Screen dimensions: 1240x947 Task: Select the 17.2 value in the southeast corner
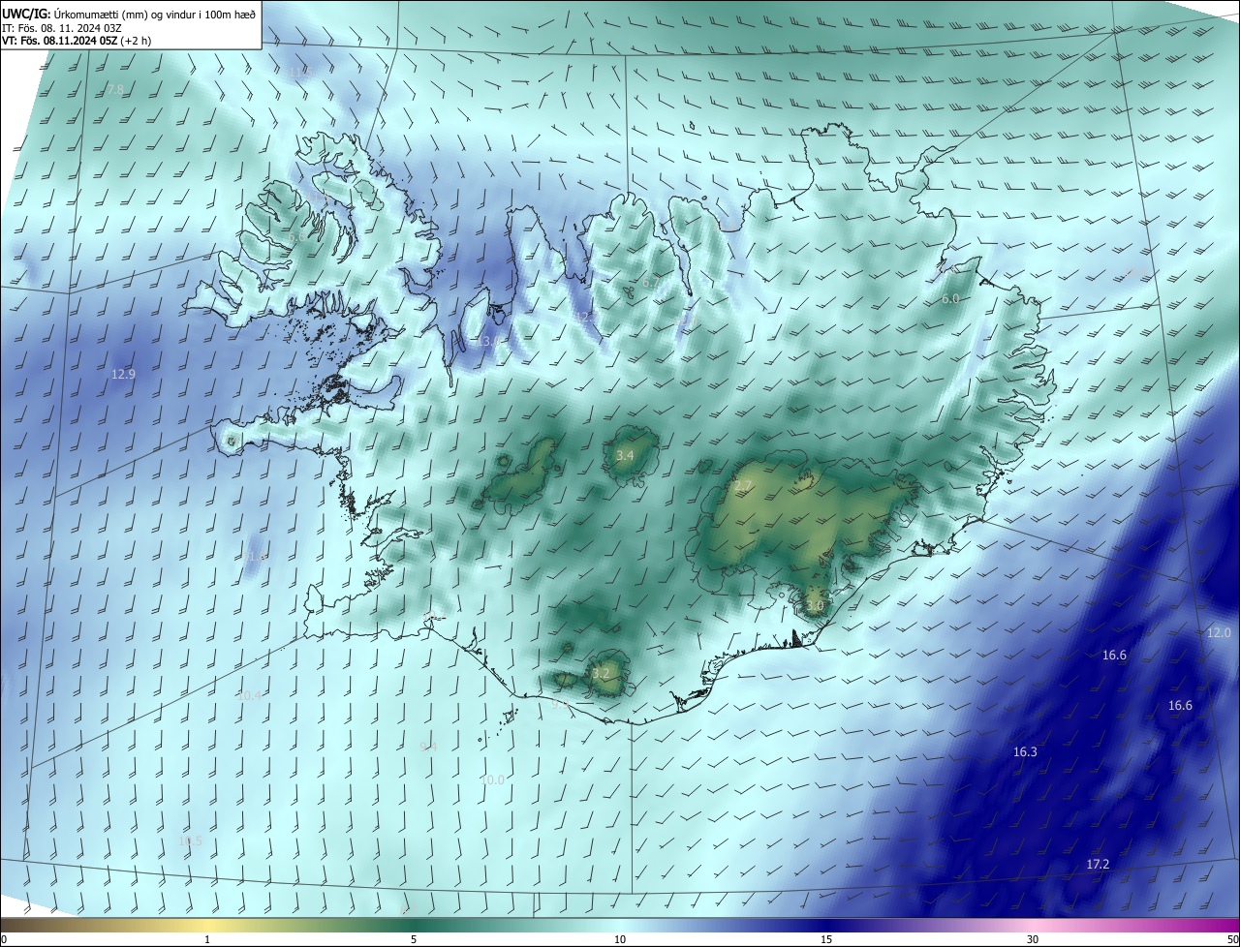(x=1098, y=864)
